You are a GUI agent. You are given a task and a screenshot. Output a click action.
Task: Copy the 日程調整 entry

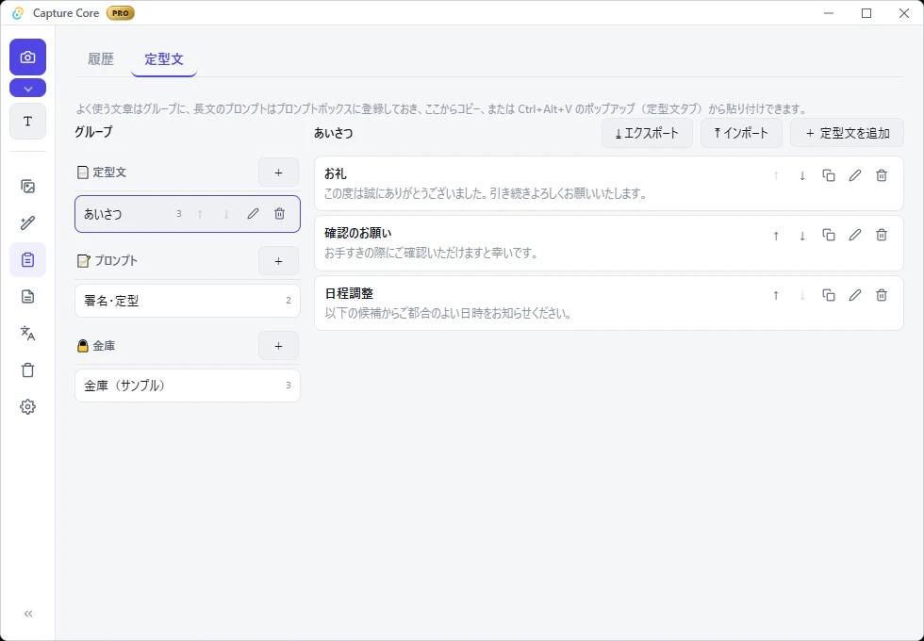tap(829, 295)
